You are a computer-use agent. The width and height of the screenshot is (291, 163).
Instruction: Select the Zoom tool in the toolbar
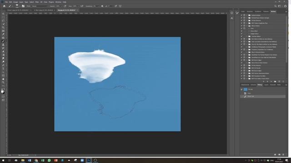(x=3, y=82)
